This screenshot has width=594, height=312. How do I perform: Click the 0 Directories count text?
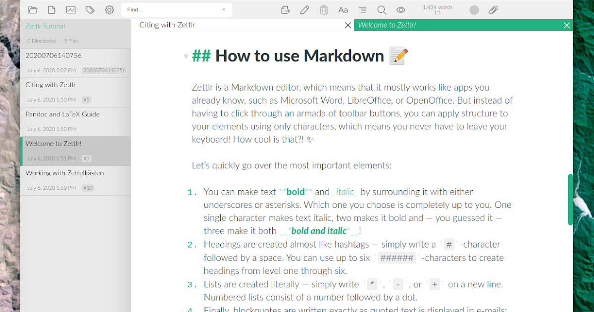[x=42, y=41]
